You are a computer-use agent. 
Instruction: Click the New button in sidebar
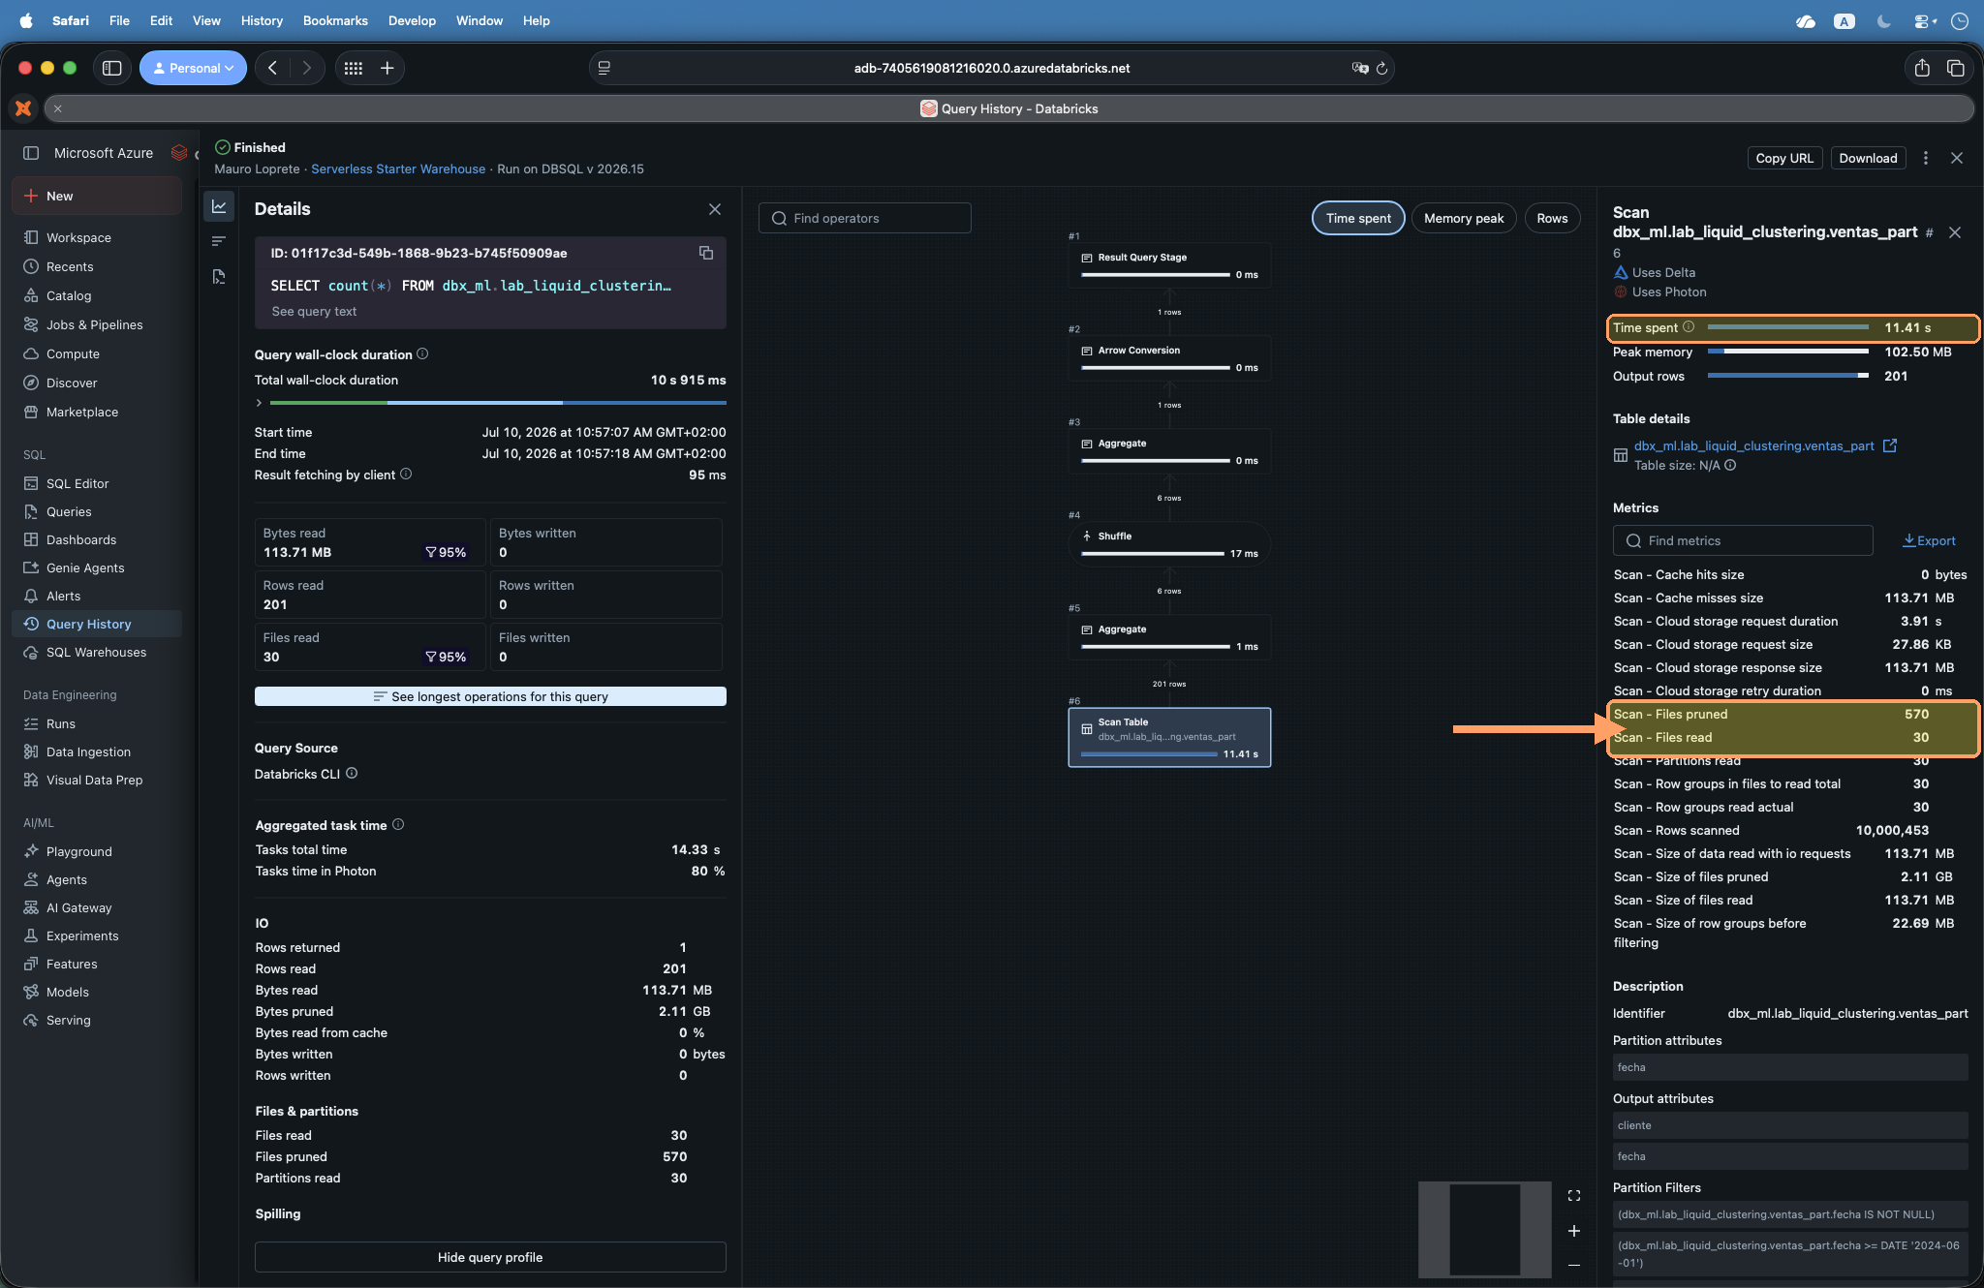[x=97, y=196]
